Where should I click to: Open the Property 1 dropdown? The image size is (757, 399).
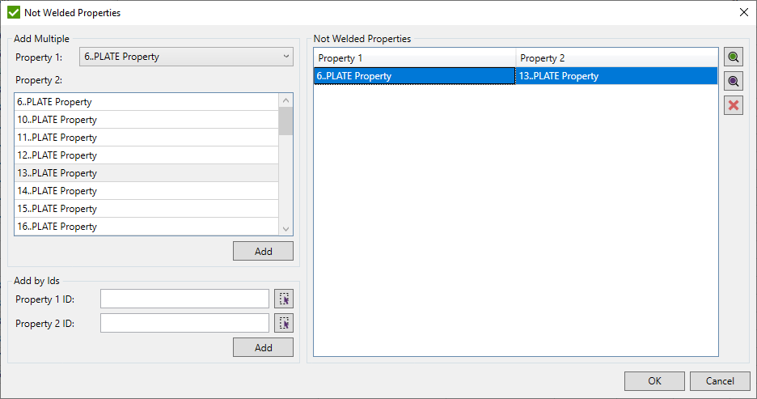click(x=186, y=57)
